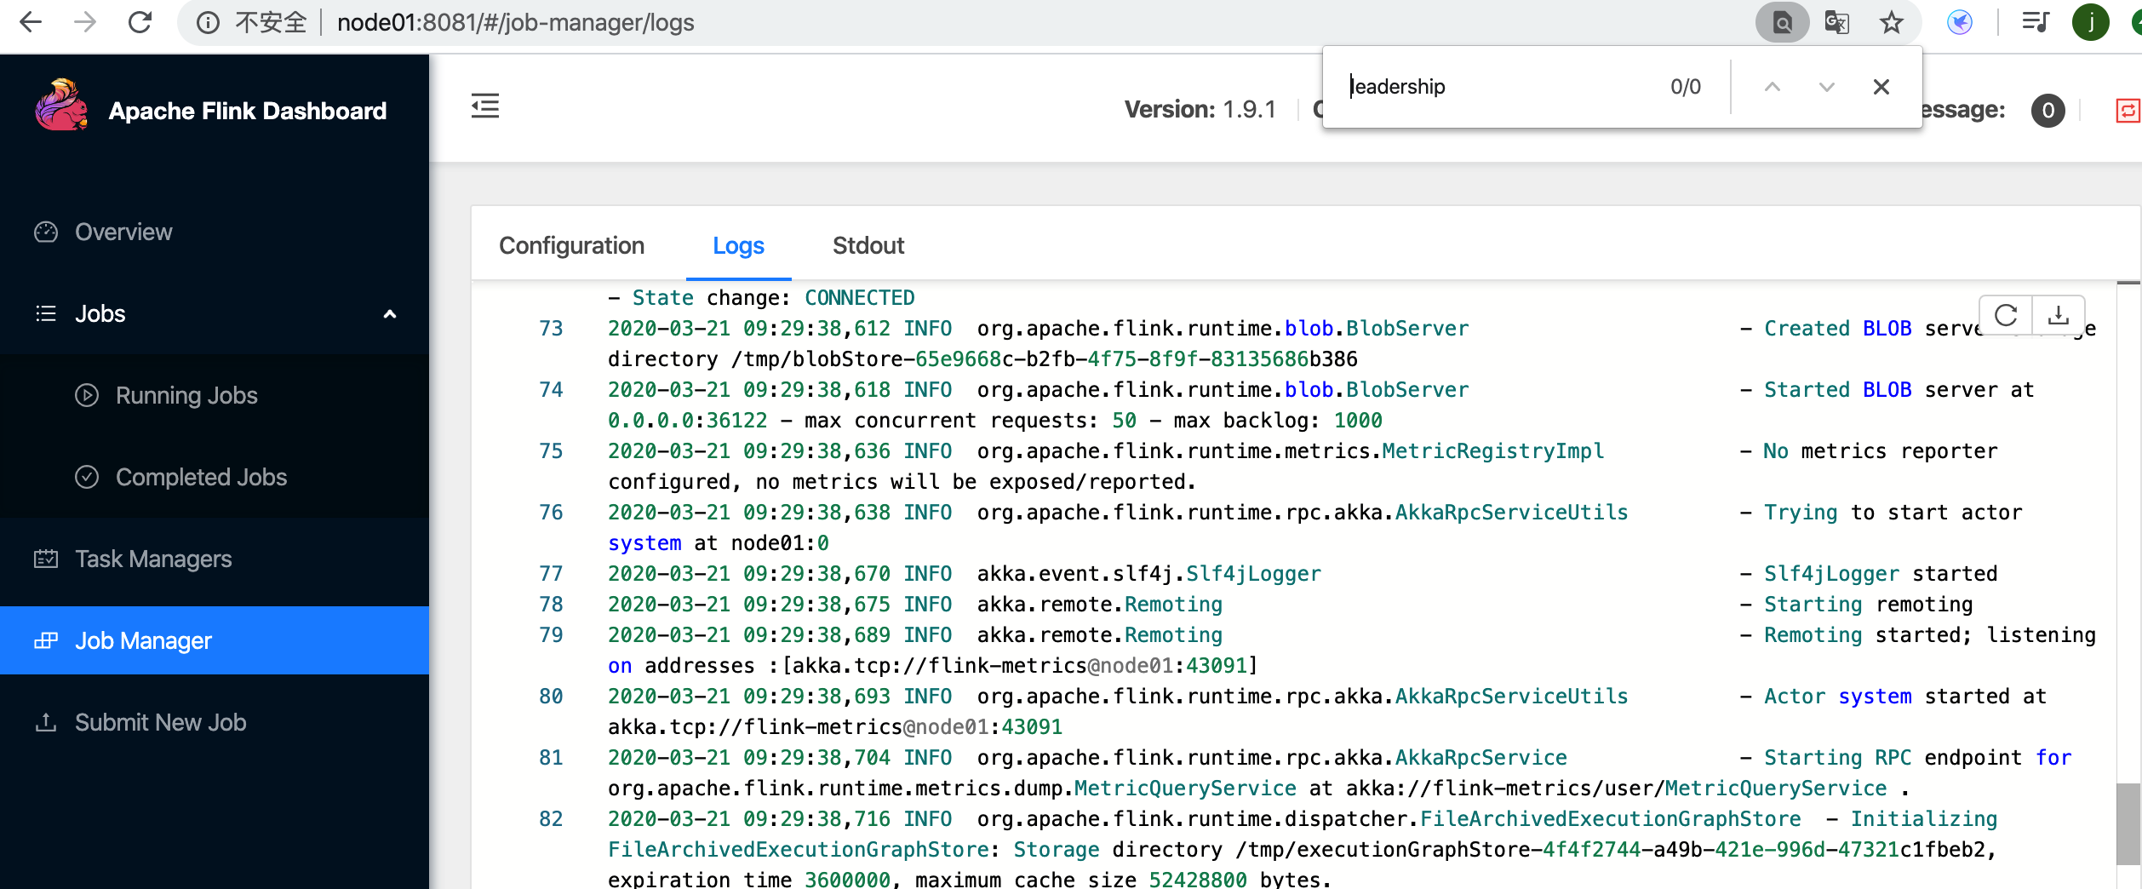Click the Overview dashboard icon
2142x889 pixels.
tap(46, 232)
